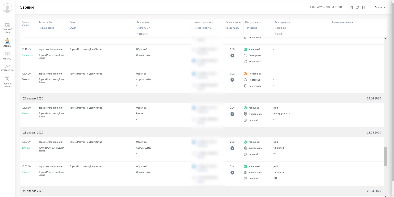This screenshot has width=394, height=197.
Task: Select the '22 апреля 2020' date group row
Action: click(202, 191)
